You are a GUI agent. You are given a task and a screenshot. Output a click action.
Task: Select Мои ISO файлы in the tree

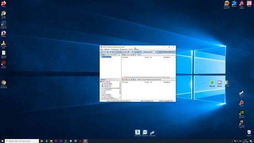(108, 83)
